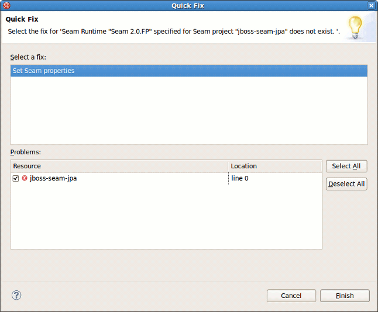Image resolution: width=378 pixels, height=312 pixels.
Task: Close the Quick Fix dialog window
Action: pyautogui.click(x=371, y=5)
